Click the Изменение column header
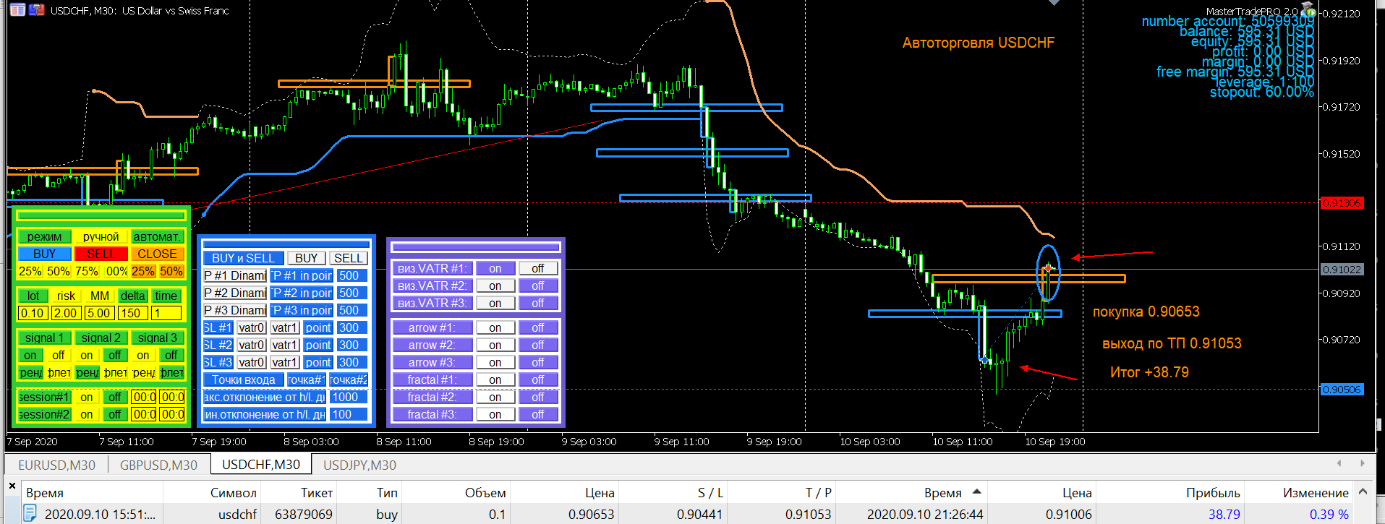 (1316, 492)
